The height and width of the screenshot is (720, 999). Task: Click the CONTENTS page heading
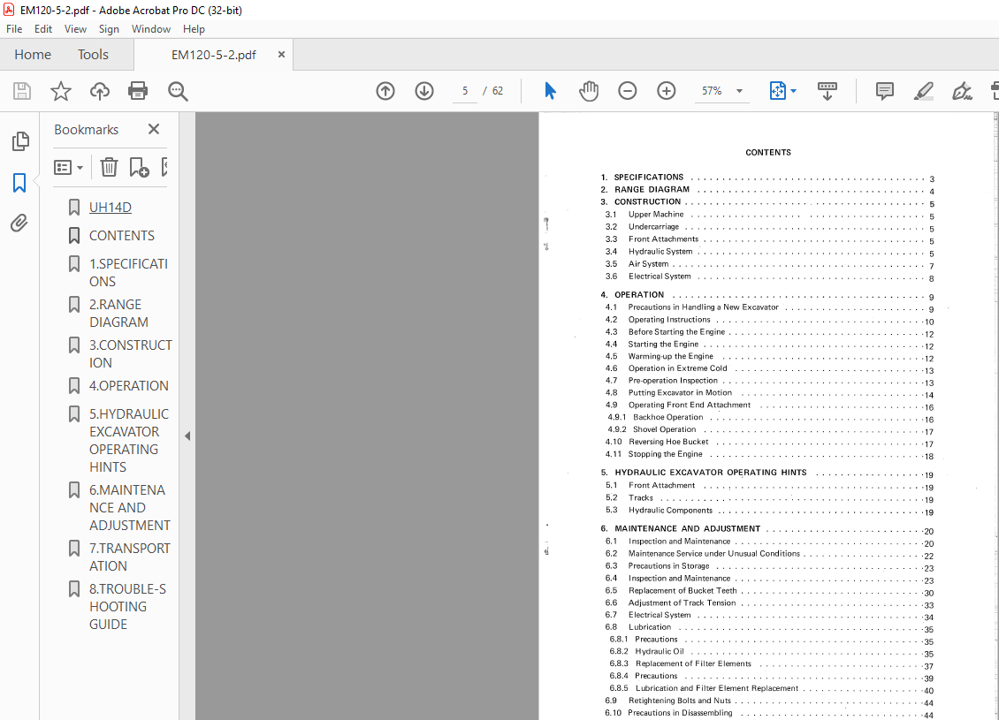pyautogui.click(x=767, y=153)
